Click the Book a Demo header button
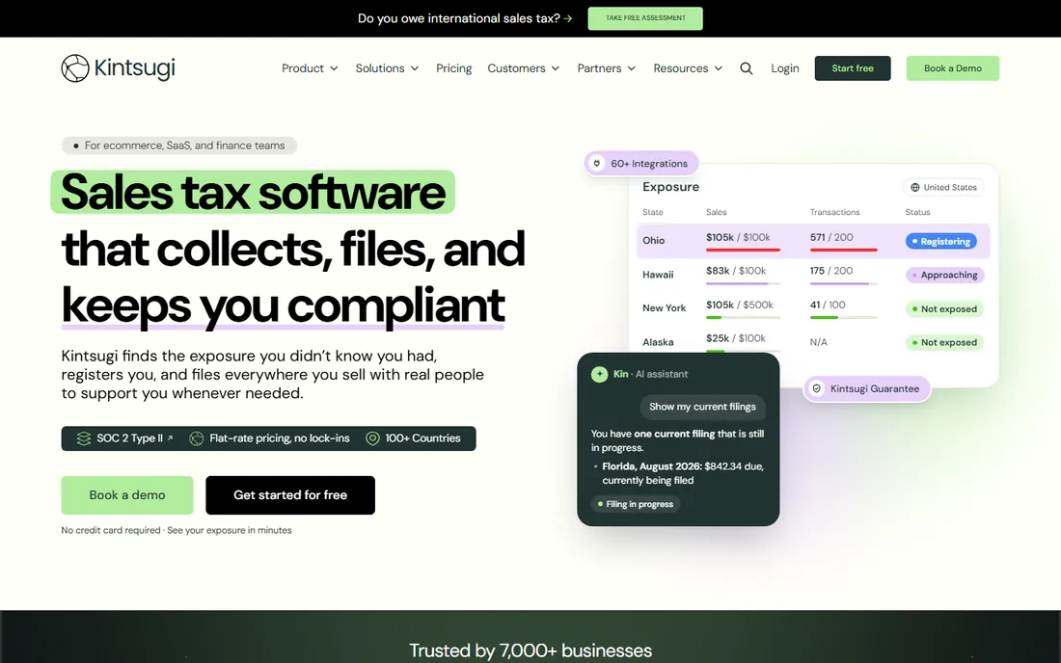This screenshot has width=1061, height=663. [x=953, y=68]
